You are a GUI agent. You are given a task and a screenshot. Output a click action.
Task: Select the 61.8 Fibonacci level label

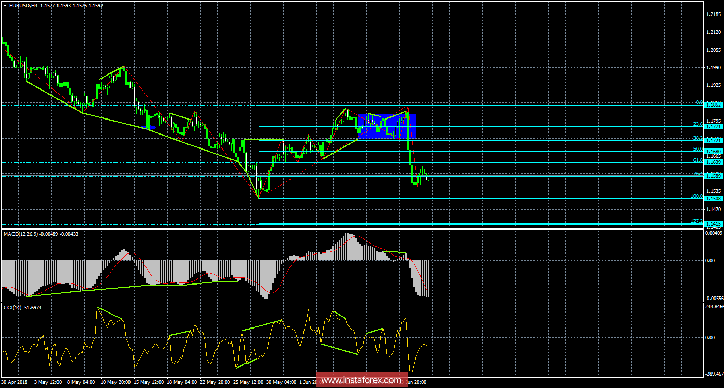click(x=698, y=160)
